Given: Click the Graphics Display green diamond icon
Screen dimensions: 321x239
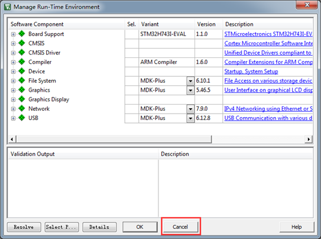Looking at the screenshot, I should (x=22, y=99).
